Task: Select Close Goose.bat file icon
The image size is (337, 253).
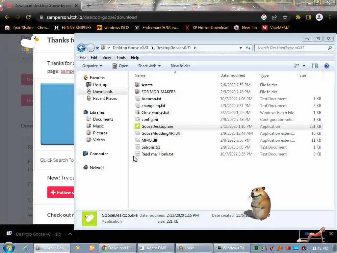Action: click(137, 113)
